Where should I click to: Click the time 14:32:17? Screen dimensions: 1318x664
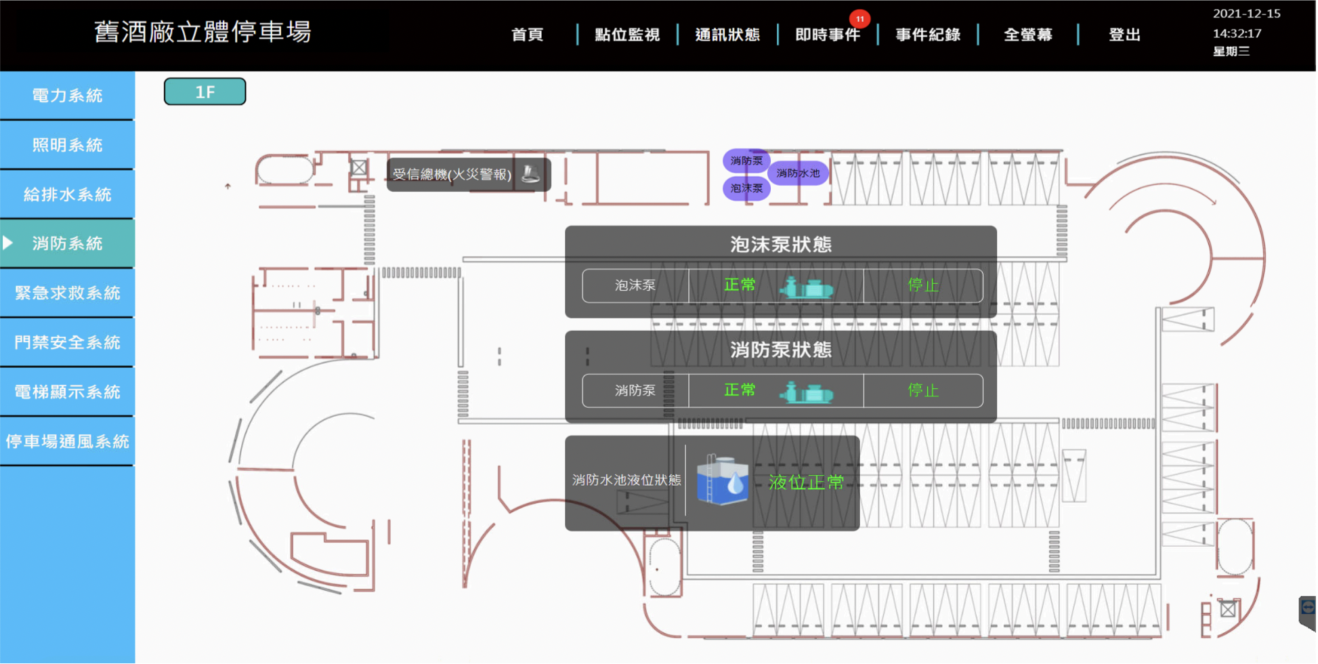tap(1237, 33)
